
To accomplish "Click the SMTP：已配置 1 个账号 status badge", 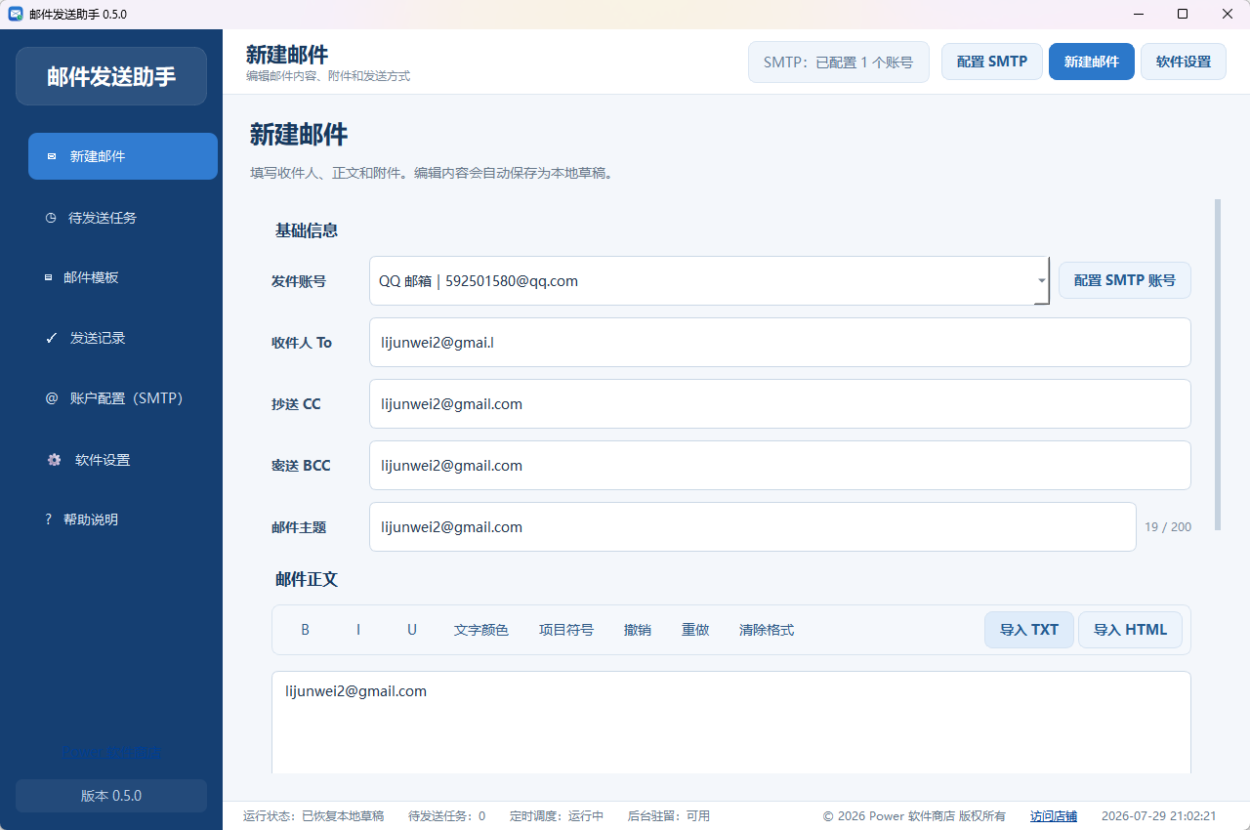I will pos(839,62).
